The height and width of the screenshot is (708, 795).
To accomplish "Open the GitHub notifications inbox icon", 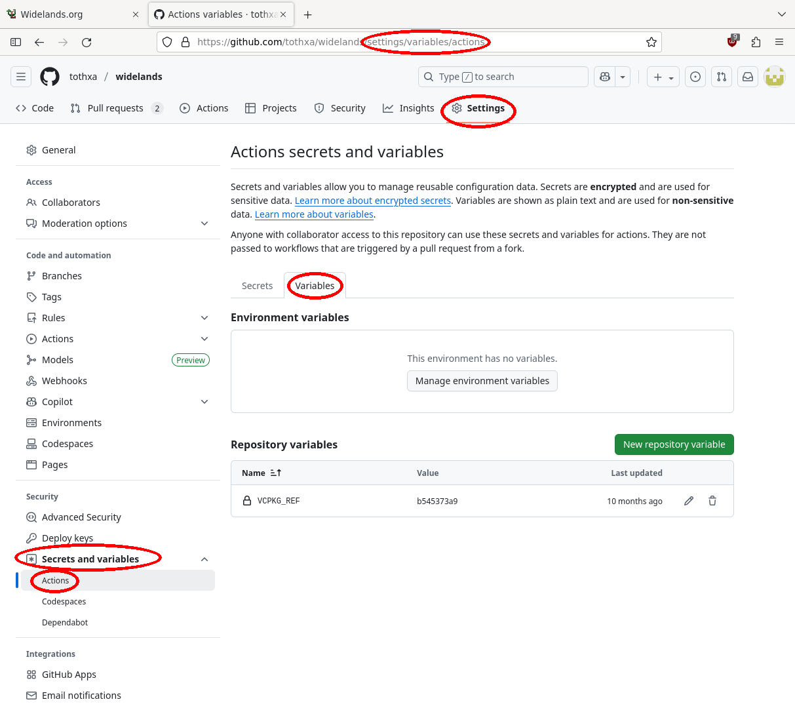I will click(747, 77).
